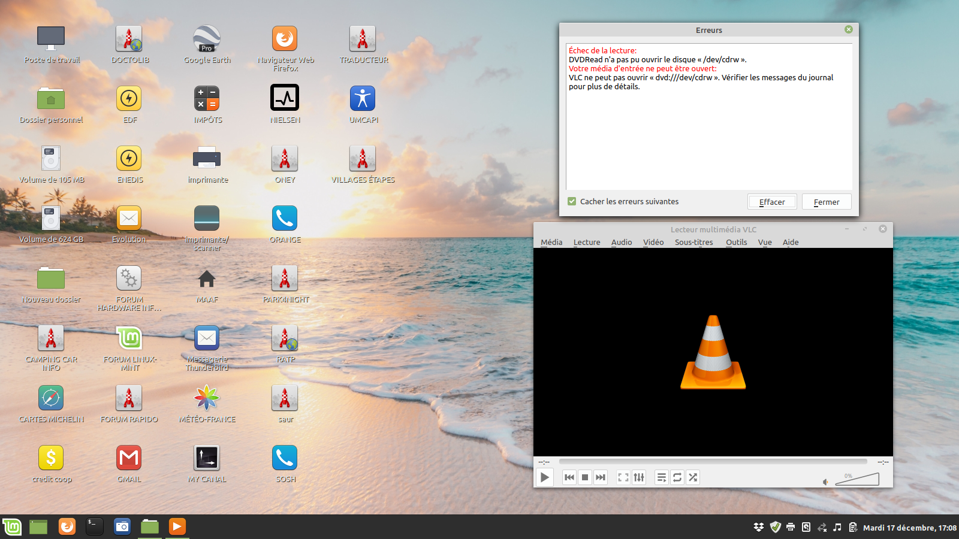959x539 pixels.
Task: Uncheck Cacher les erreurs suivantes
Action: point(572,202)
